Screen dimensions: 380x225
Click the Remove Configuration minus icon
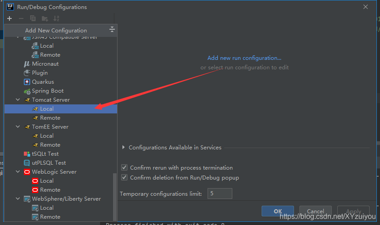pyautogui.click(x=21, y=18)
